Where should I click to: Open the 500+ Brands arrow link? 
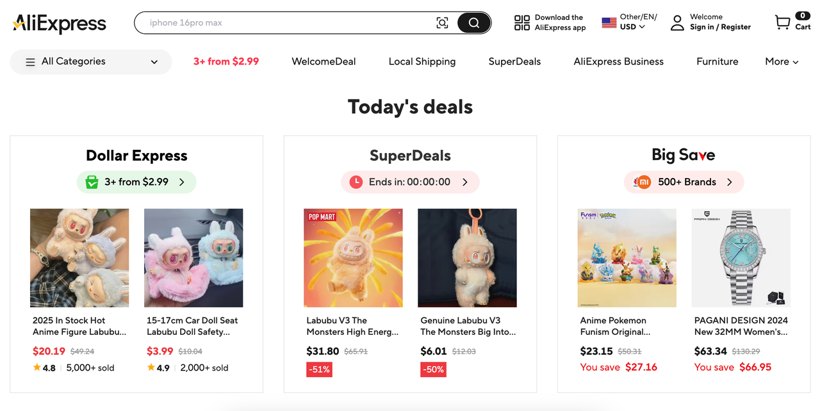[730, 182]
